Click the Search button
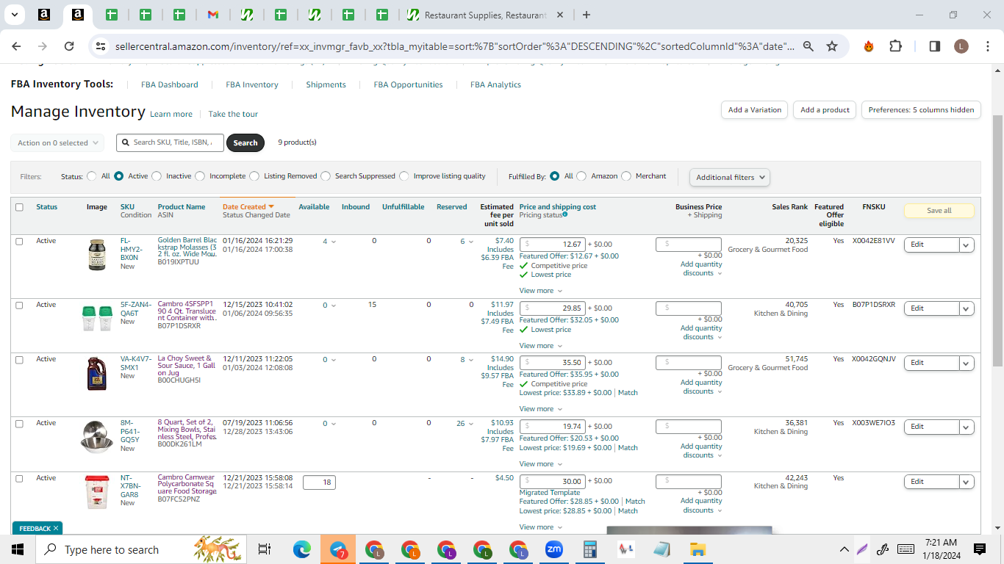Image resolution: width=1004 pixels, height=564 pixels. pos(245,142)
